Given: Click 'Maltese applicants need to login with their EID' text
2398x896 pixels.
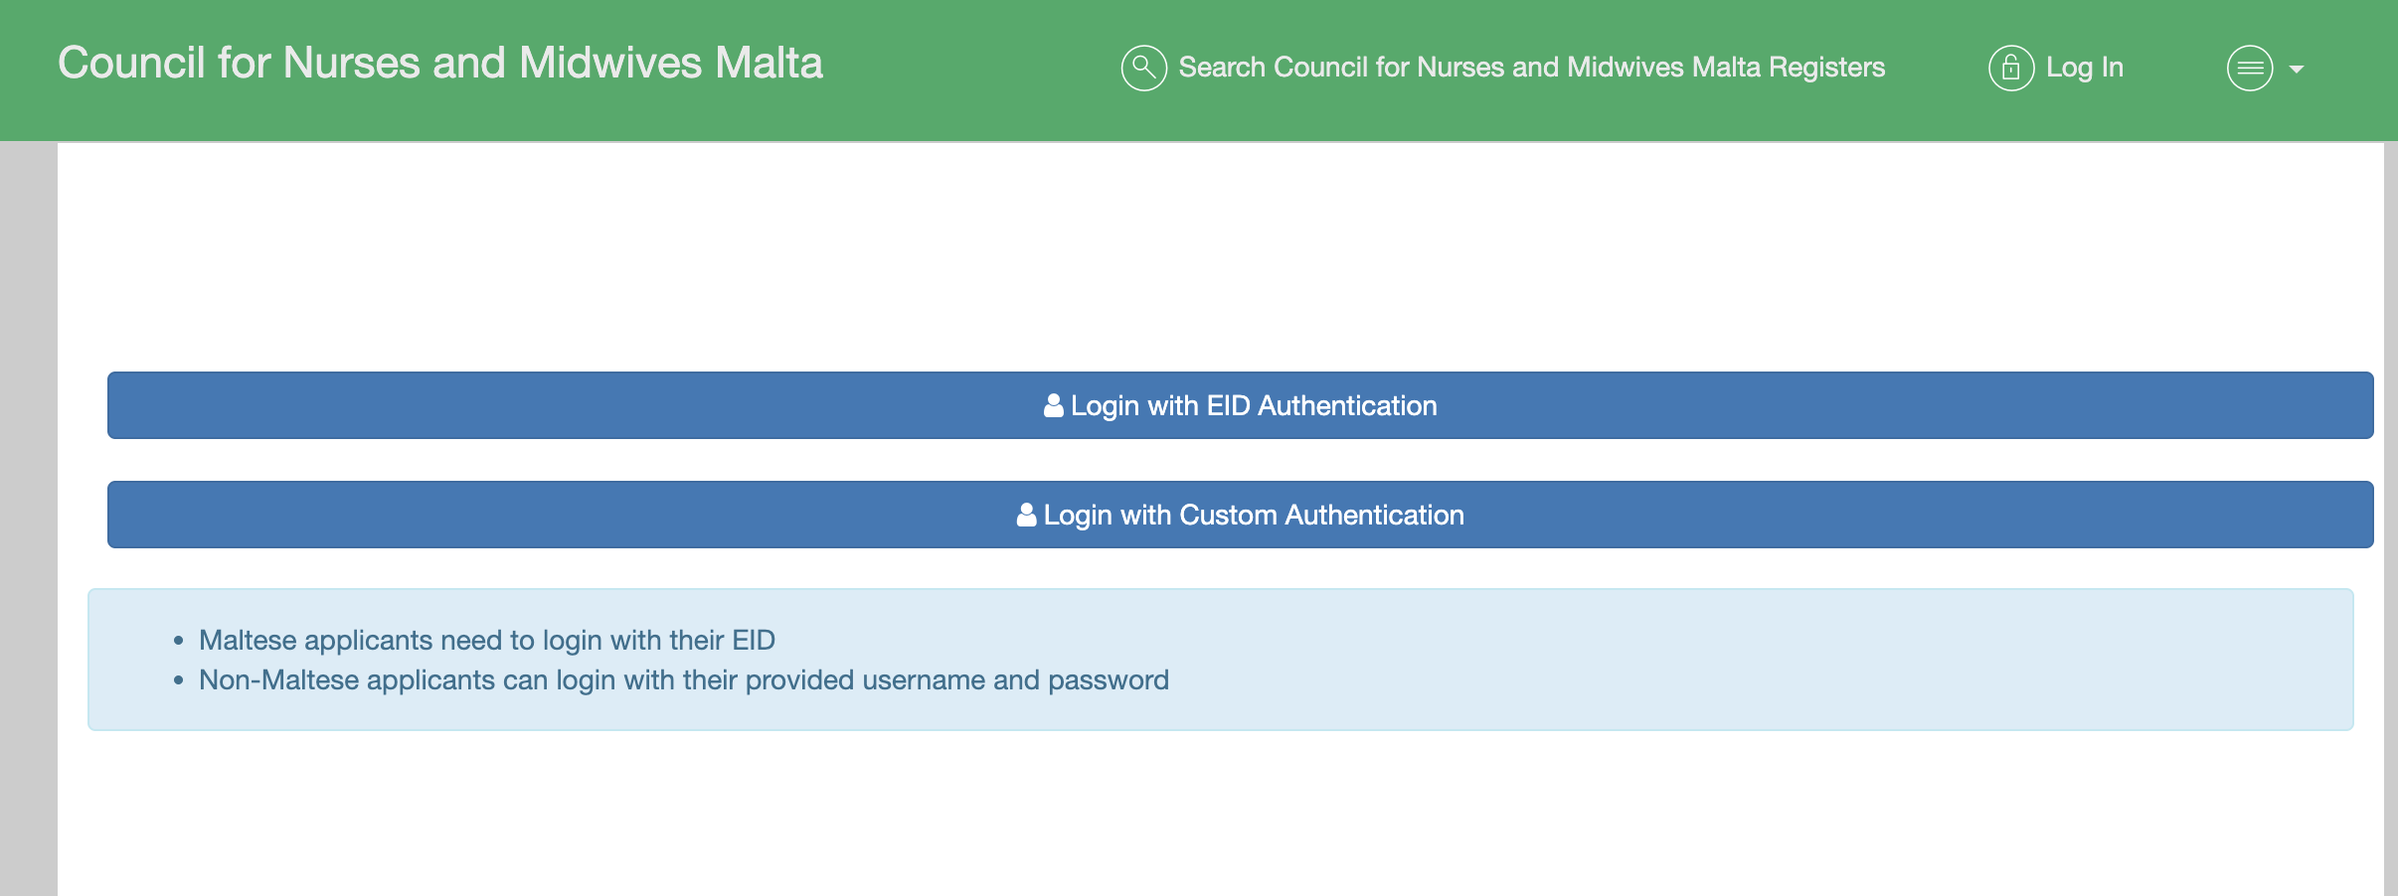Looking at the screenshot, I should 487,640.
